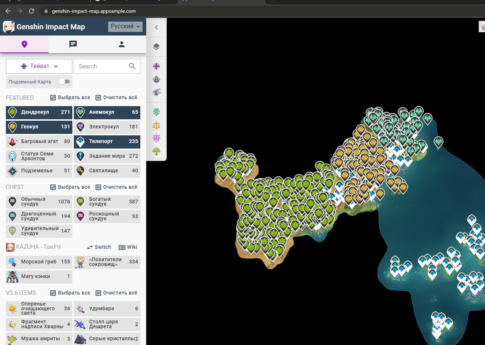Click the KAZUHA character avatar
This screenshot has height=345, width=485.
[10, 247]
